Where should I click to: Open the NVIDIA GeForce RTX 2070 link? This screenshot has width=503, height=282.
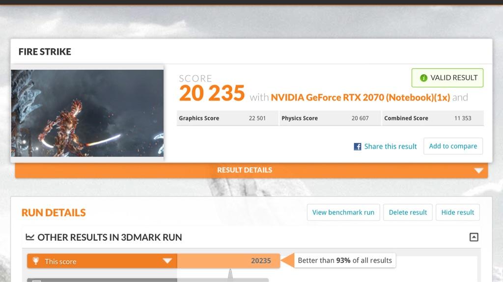360,97
